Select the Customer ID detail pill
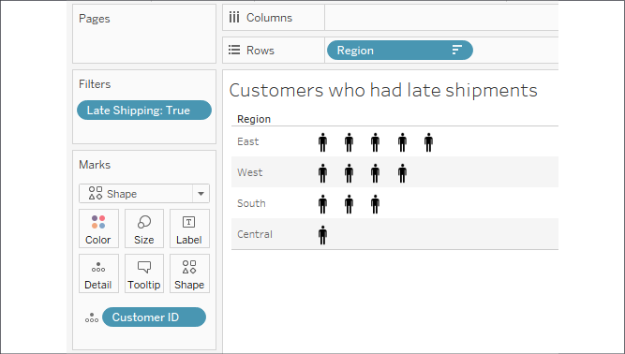This screenshot has width=625, height=354. coord(154,317)
